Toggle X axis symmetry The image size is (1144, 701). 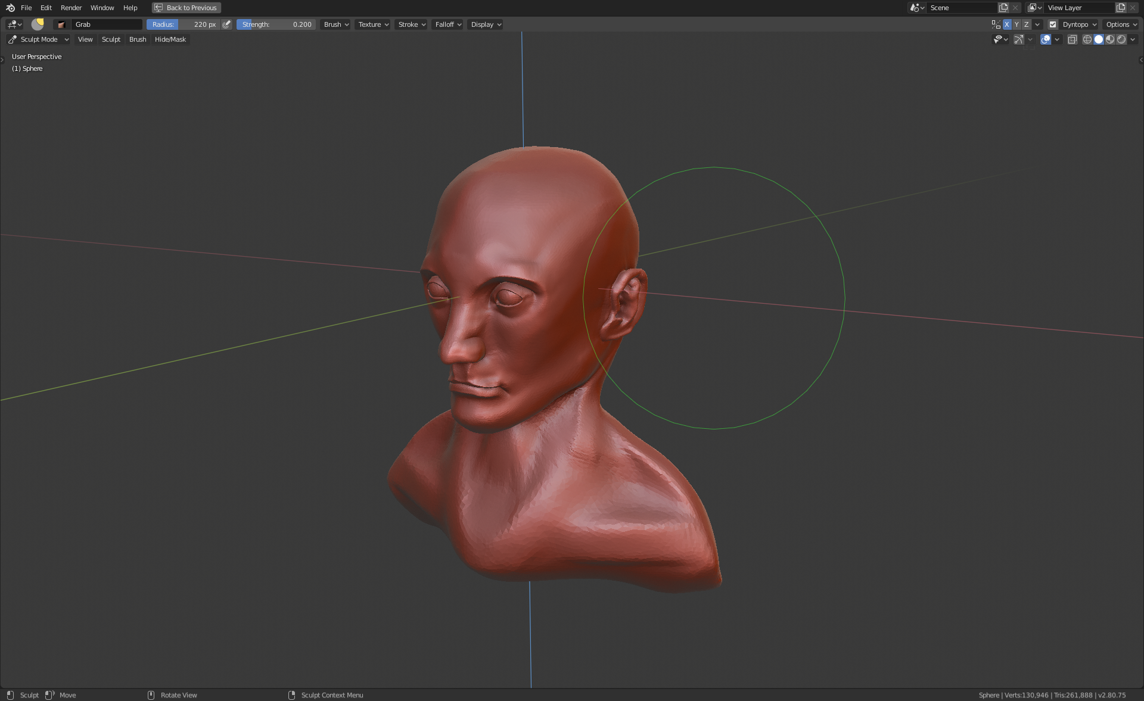[1007, 24]
